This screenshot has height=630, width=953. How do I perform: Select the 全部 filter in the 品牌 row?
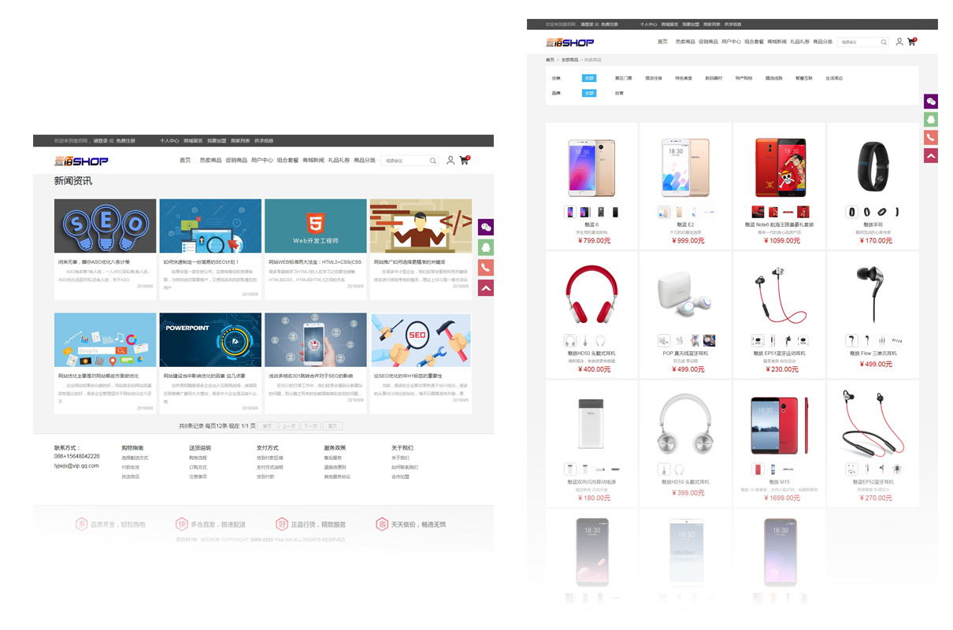(589, 93)
